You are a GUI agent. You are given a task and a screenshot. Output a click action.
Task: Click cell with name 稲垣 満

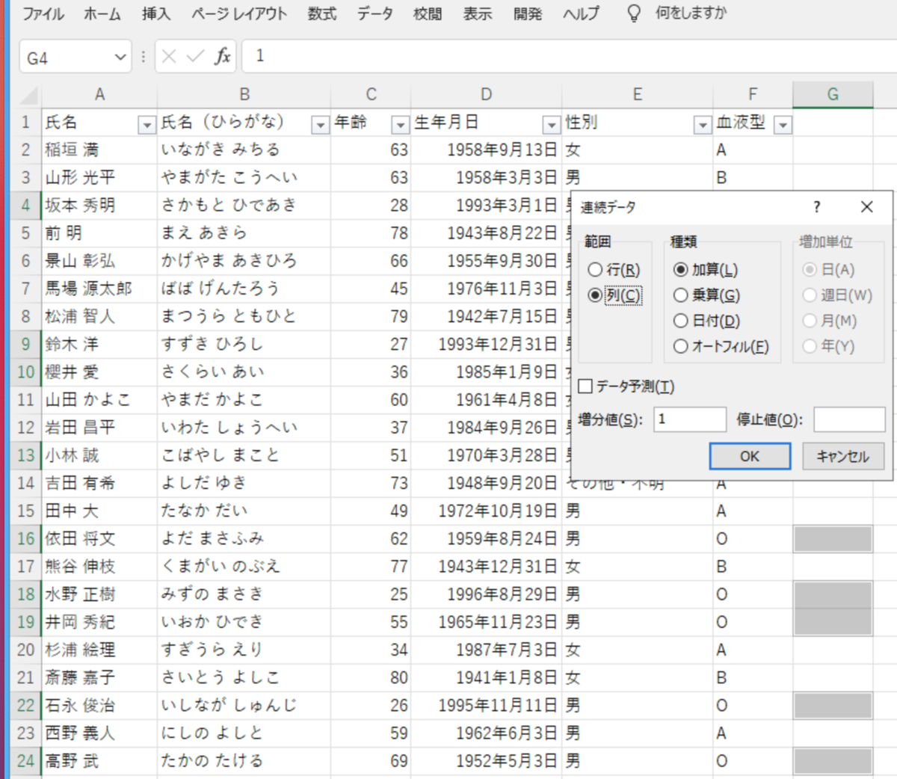point(99,150)
